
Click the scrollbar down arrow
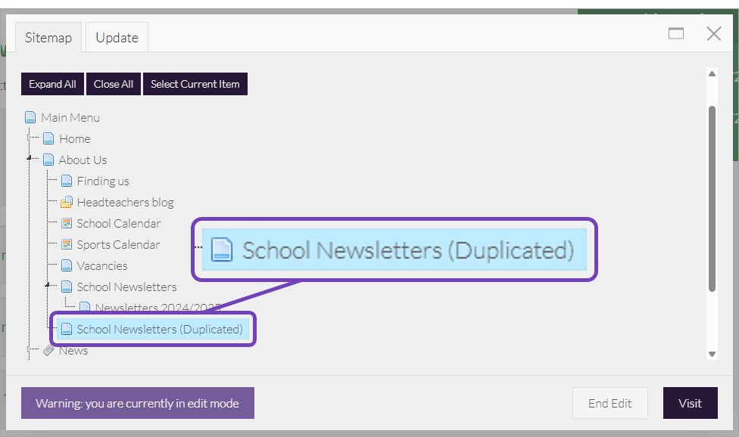(x=712, y=353)
